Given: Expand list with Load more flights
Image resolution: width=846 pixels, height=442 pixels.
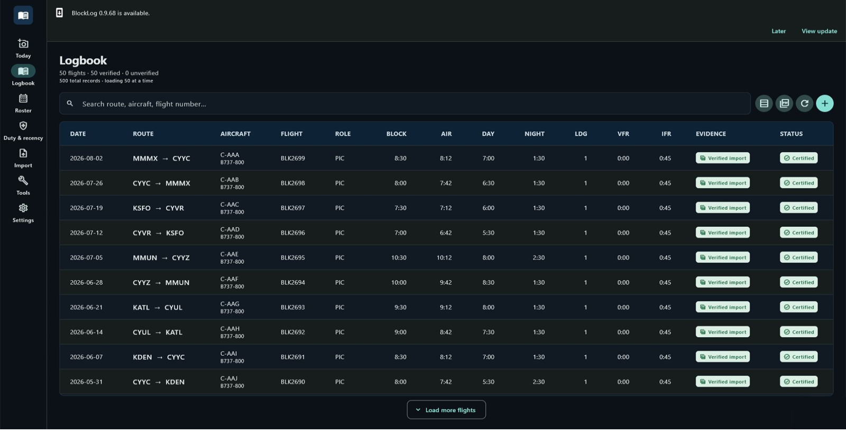Looking at the screenshot, I should 446,410.
